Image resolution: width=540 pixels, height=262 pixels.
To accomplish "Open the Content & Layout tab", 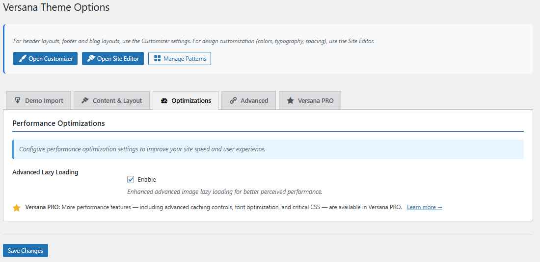I will click(111, 100).
